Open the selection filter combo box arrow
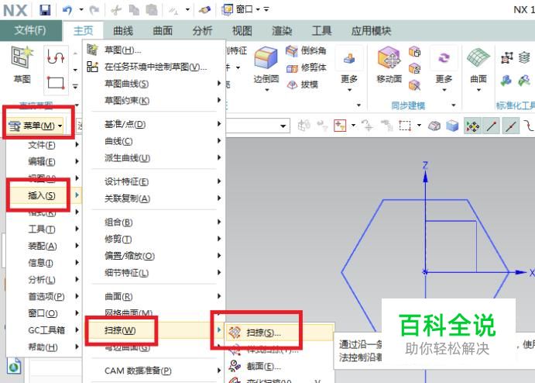 click(283, 126)
